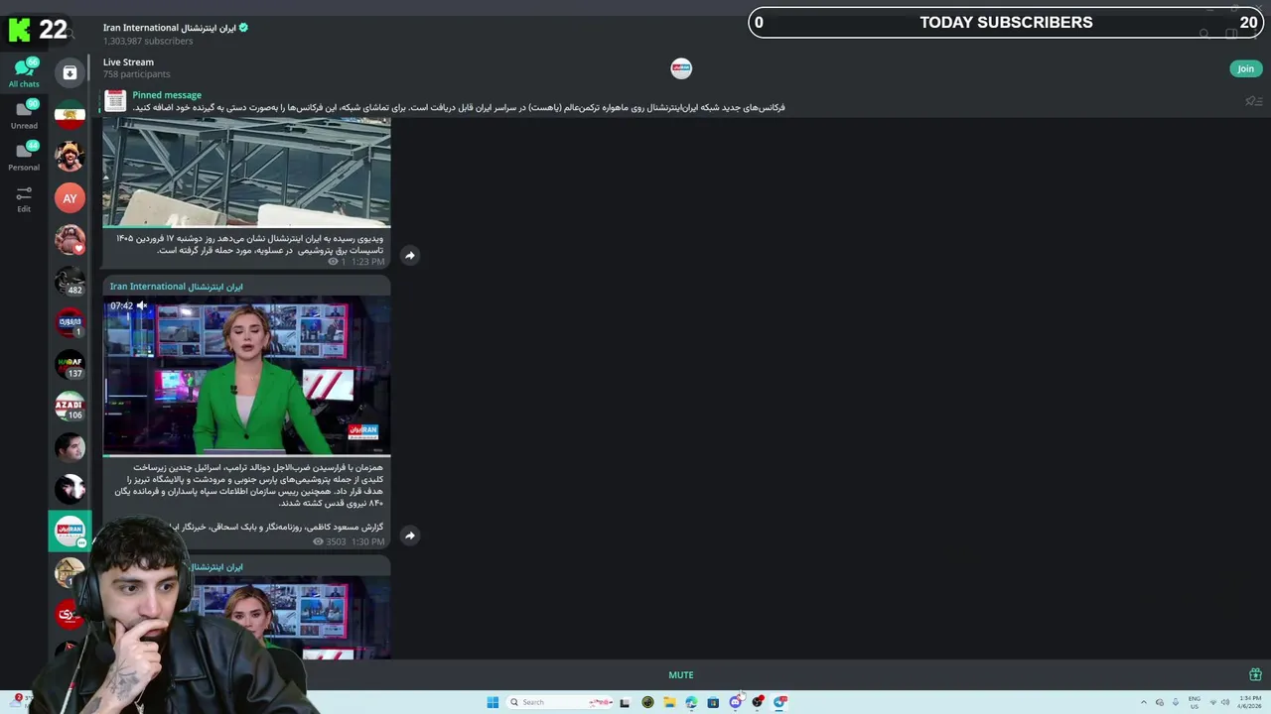This screenshot has height=714, width=1271.
Task: Open the Edit folders option
Action: 24,198
